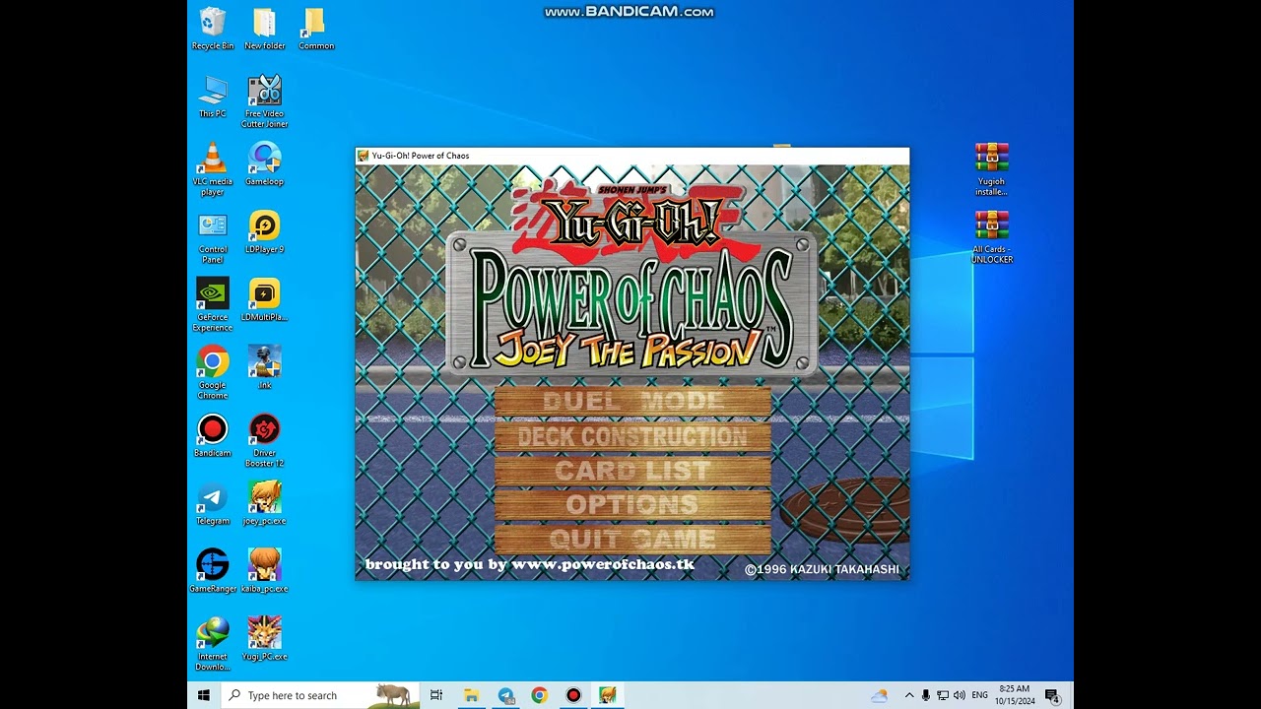Image resolution: width=1261 pixels, height=709 pixels.
Task: Select the Yugioh installer archive icon
Action: pyautogui.click(x=991, y=169)
